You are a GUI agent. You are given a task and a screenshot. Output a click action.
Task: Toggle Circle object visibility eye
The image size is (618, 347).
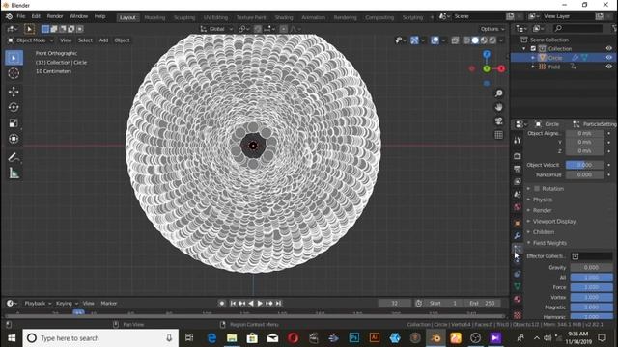point(609,58)
